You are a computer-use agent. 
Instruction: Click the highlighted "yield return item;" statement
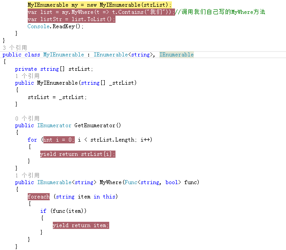click(x=81, y=225)
